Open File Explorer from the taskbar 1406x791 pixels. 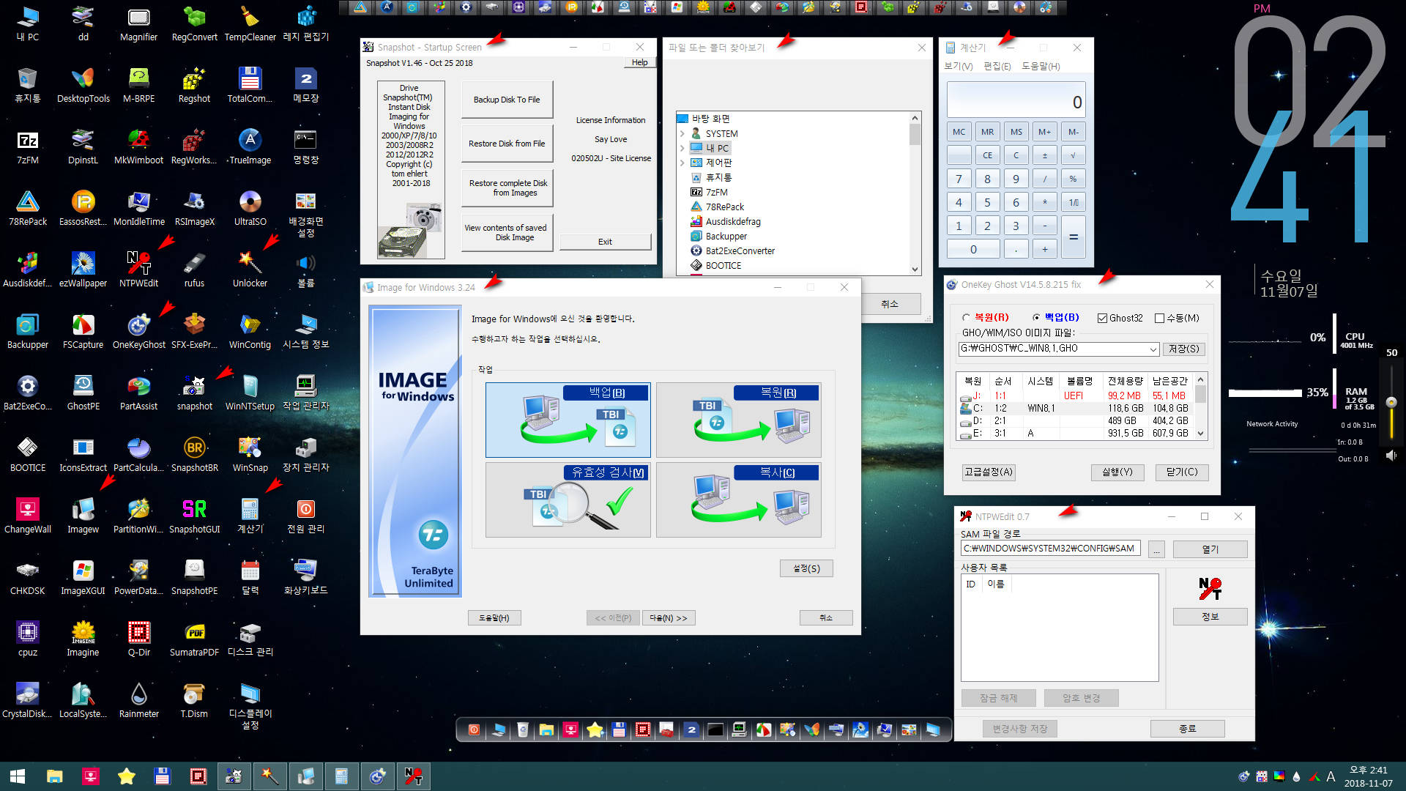[54, 776]
